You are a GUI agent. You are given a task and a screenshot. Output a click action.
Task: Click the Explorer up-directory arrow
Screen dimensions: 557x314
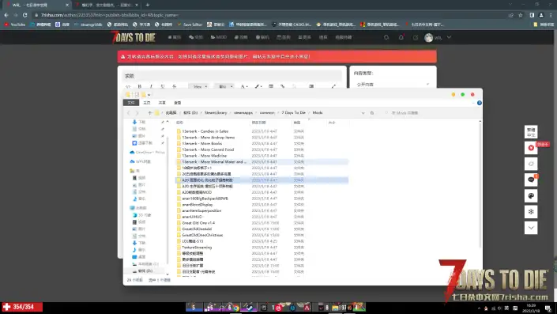coord(150,113)
